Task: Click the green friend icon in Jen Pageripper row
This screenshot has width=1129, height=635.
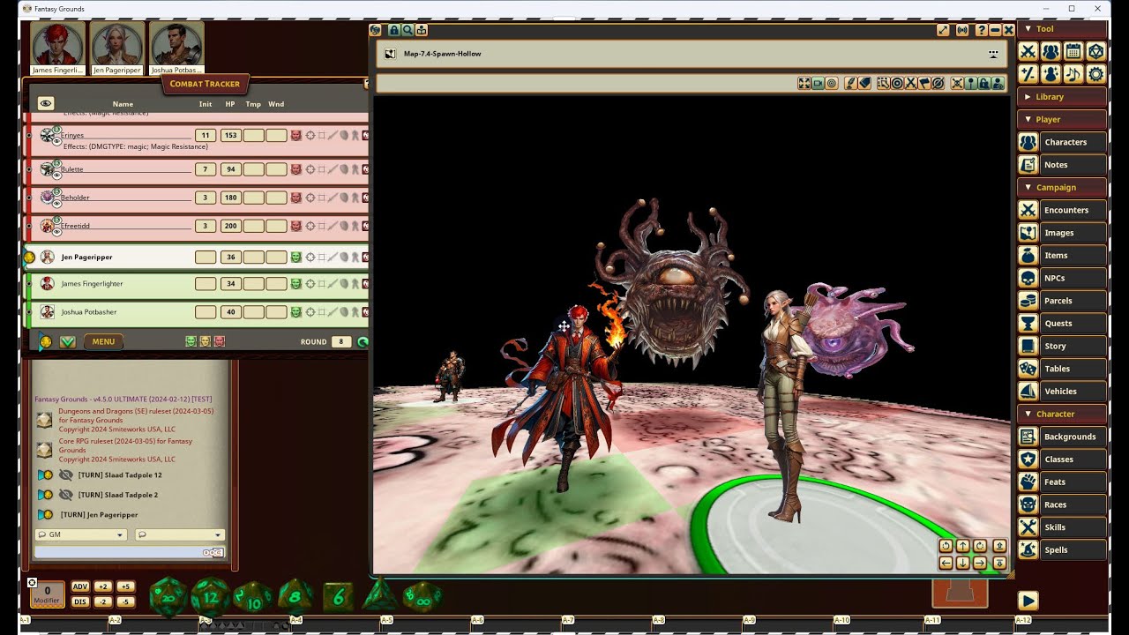Action: coord(296,258)
